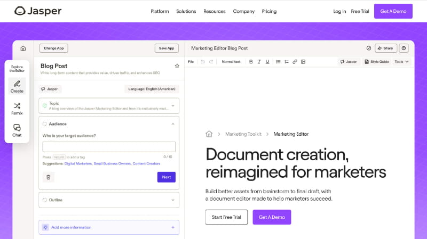Viewport: 427px width, 239px height.
Task: Click the Jasper logo
Action: point(38,11)
